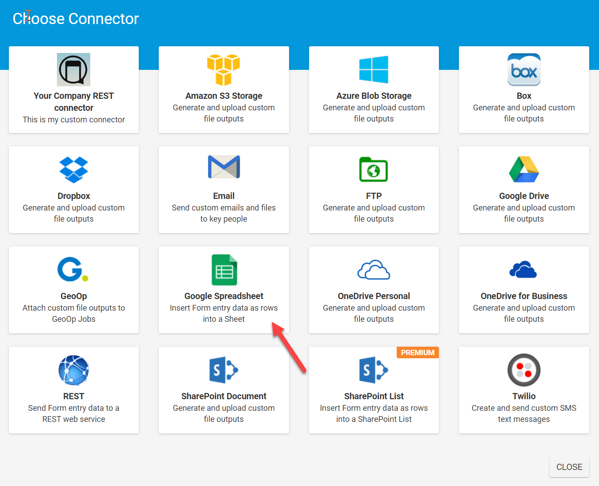
Task: Click 'Send custom emails and files' description
Action: pos(224,208)
